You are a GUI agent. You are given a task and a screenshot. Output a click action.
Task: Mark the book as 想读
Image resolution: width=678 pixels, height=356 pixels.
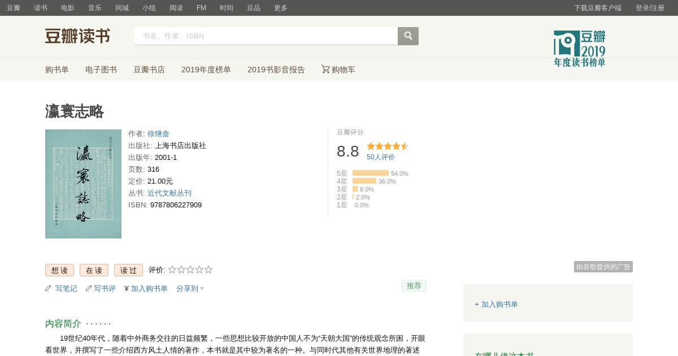tap(59, 270)
